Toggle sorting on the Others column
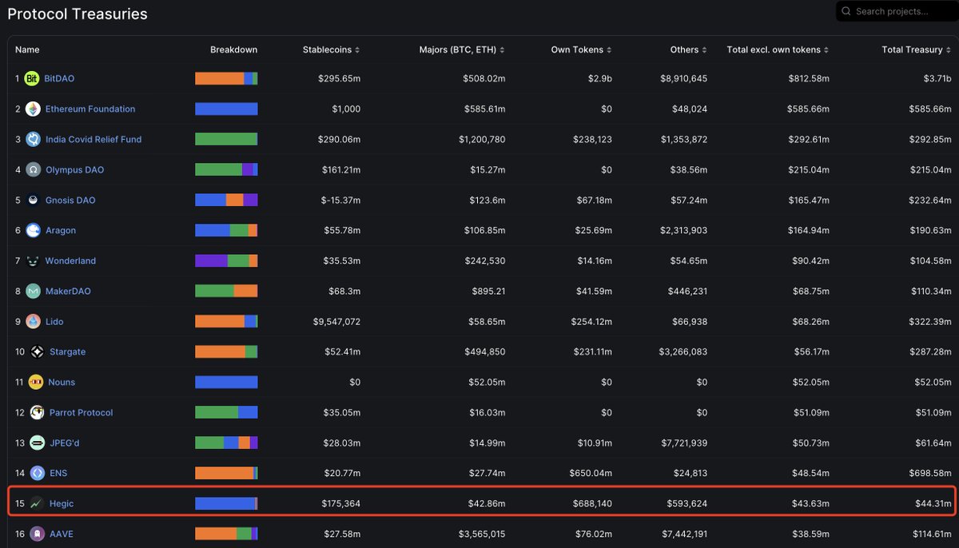Image resolution: width=959 pixels, height=548 pixels. pyautogui.click(x=704, y=49)
